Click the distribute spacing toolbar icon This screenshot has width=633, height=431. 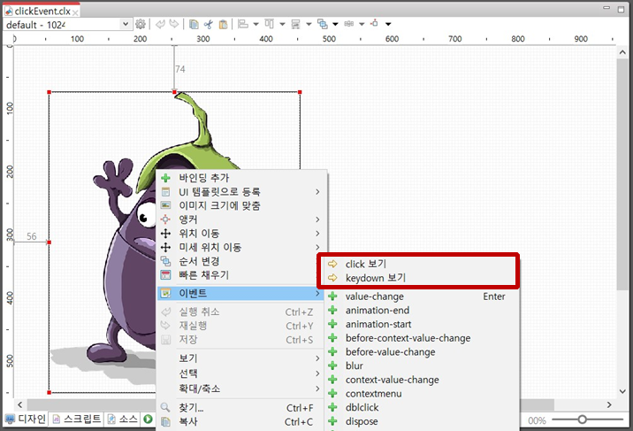(x=349, y=24)
